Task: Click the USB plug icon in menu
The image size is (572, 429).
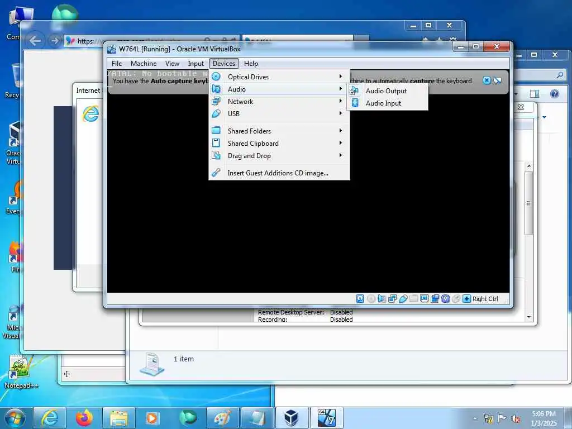Action: 216,113
